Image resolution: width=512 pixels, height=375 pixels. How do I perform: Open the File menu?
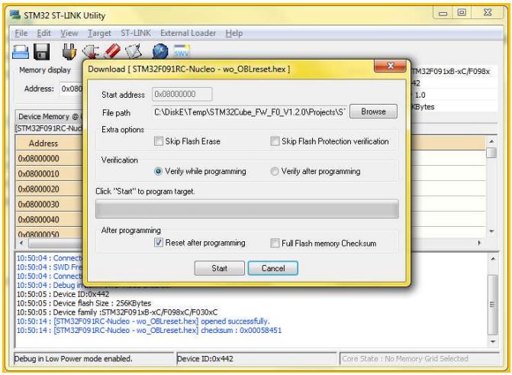(21, 34)
